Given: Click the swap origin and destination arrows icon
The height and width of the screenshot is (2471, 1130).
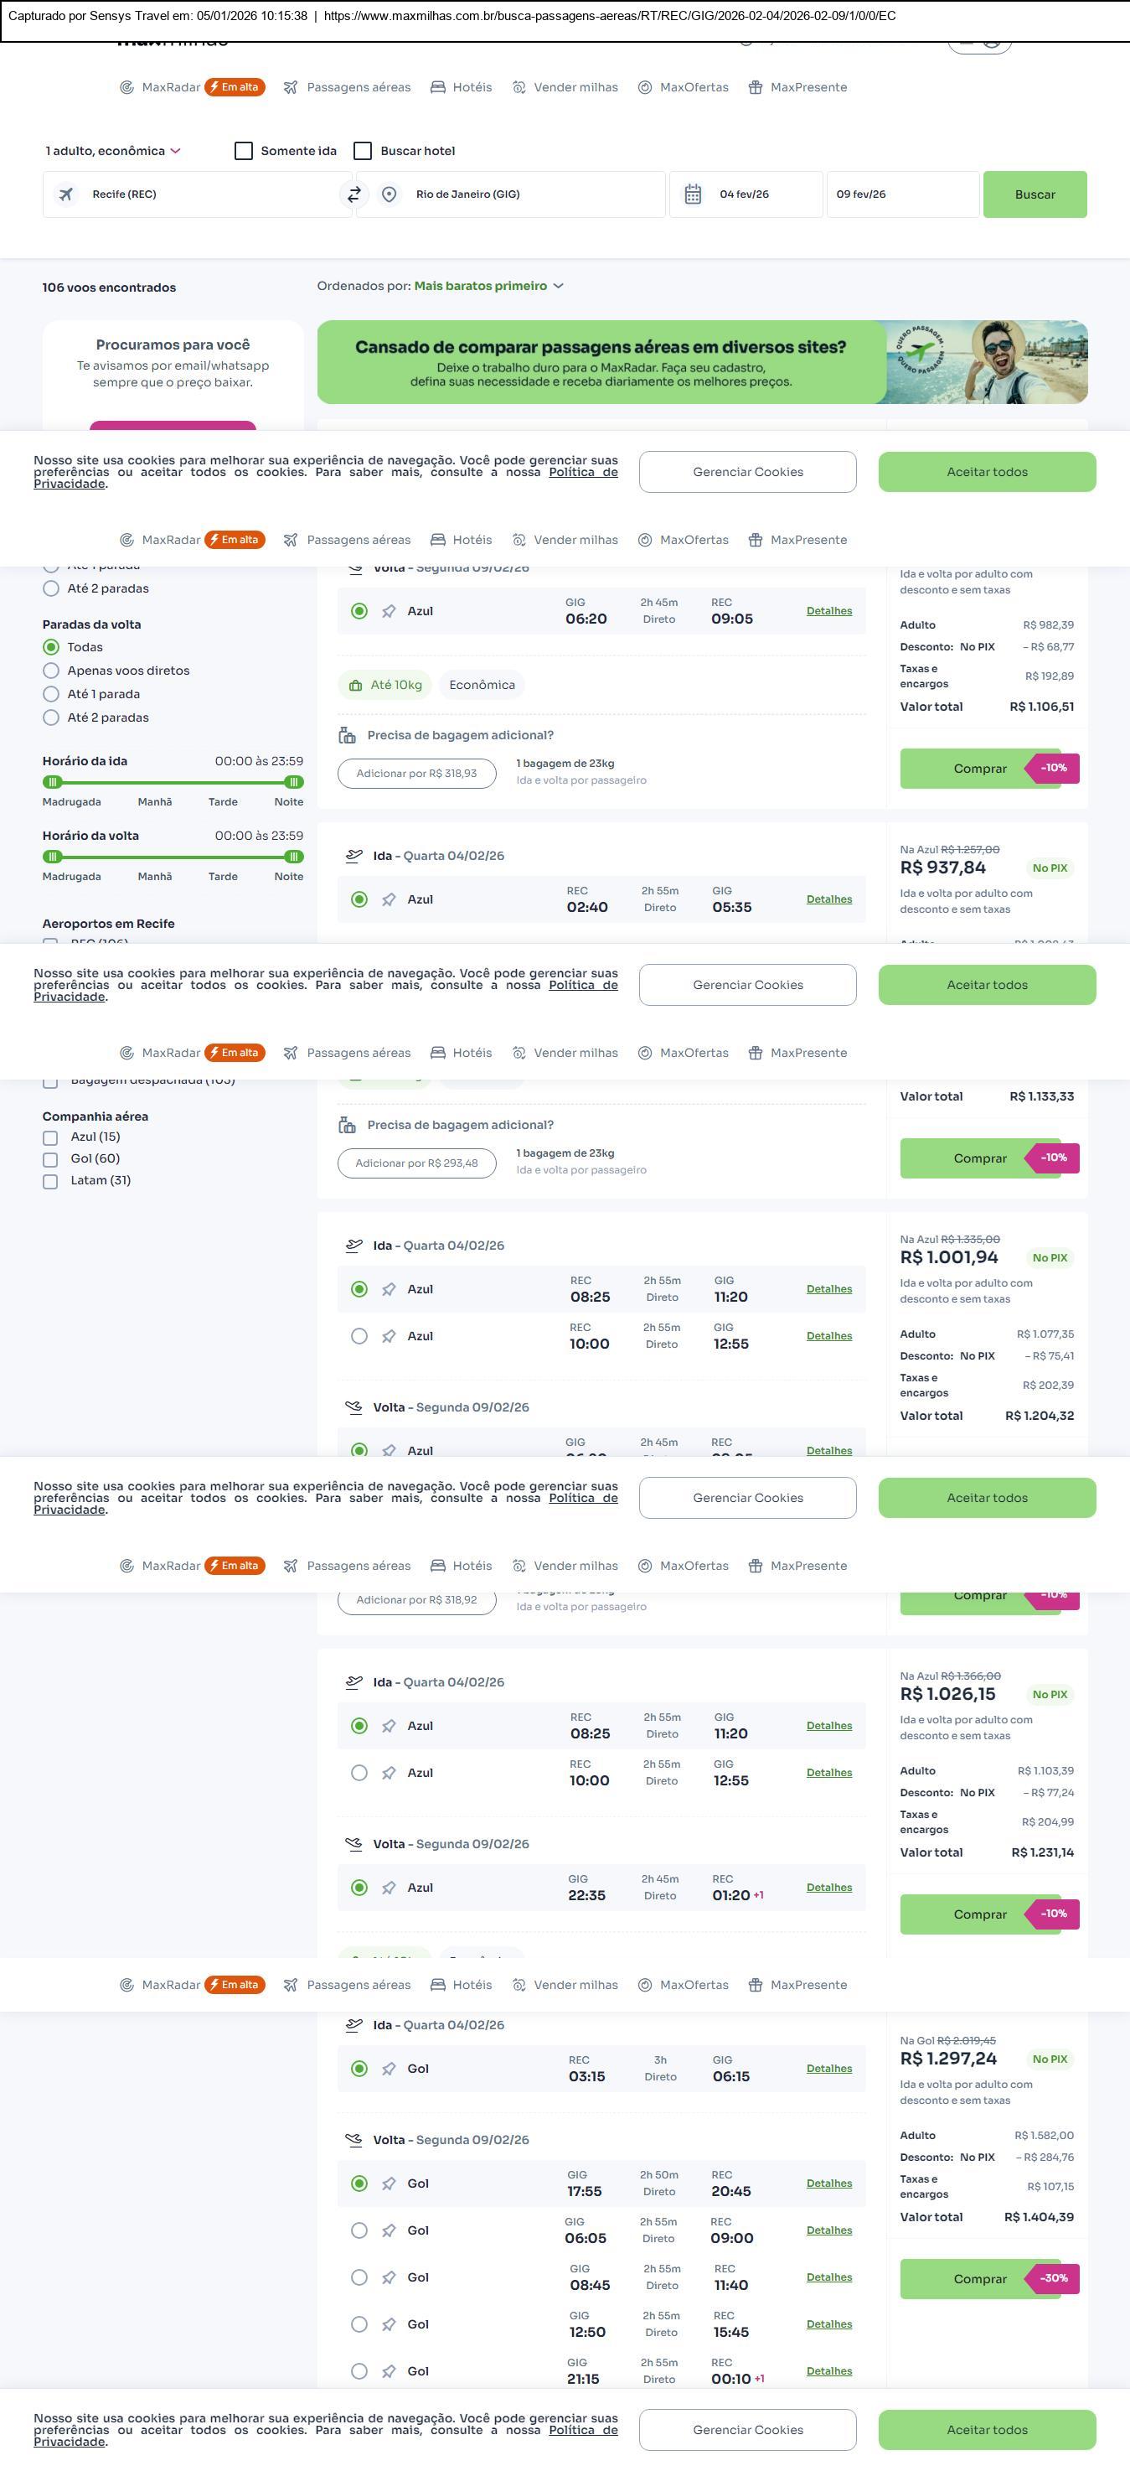Looking at the screenshot, I should 353,194.
